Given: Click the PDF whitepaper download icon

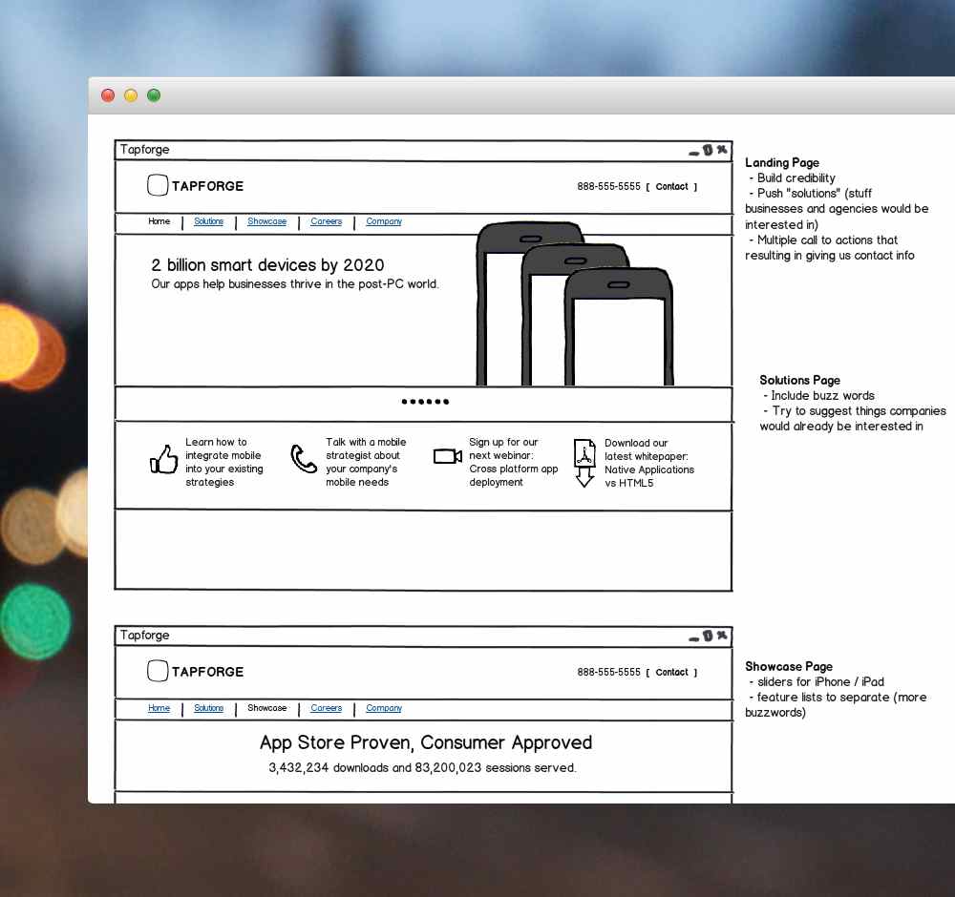Looking at the screenshot, I should point(584,462).
